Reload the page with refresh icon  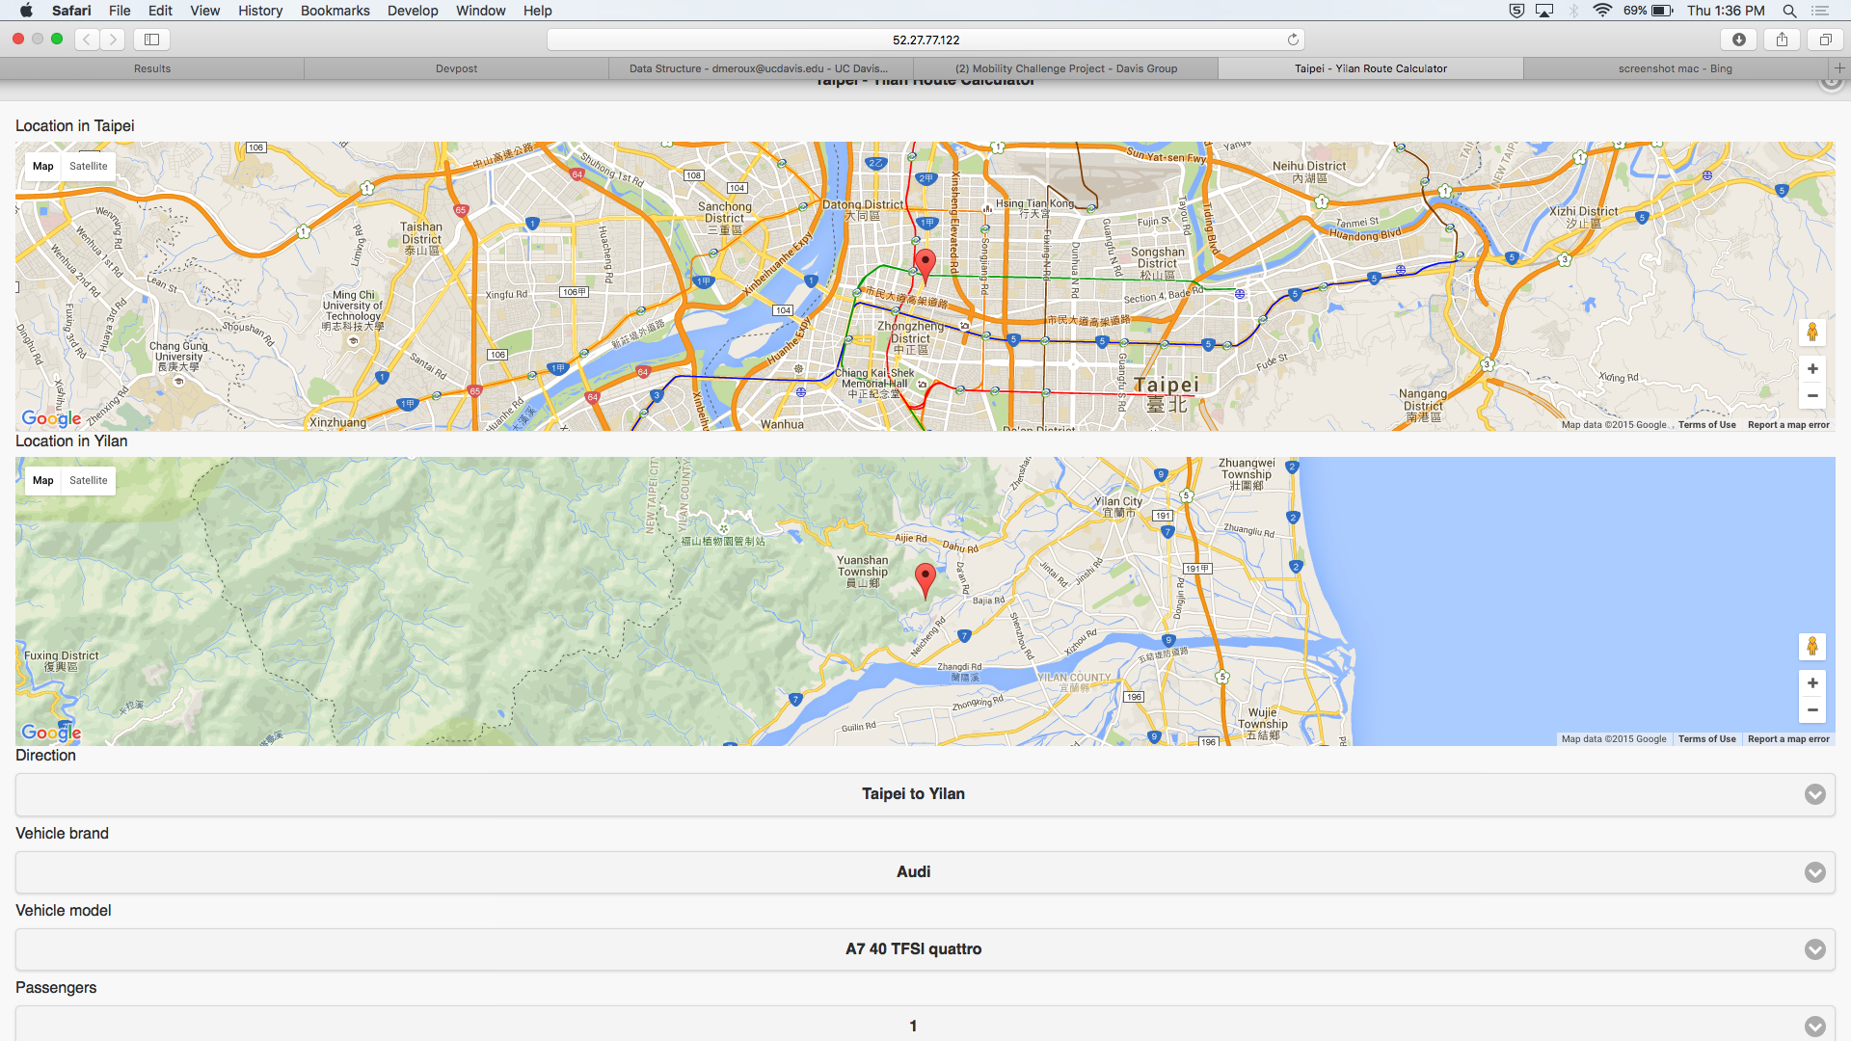[1293, 40]
